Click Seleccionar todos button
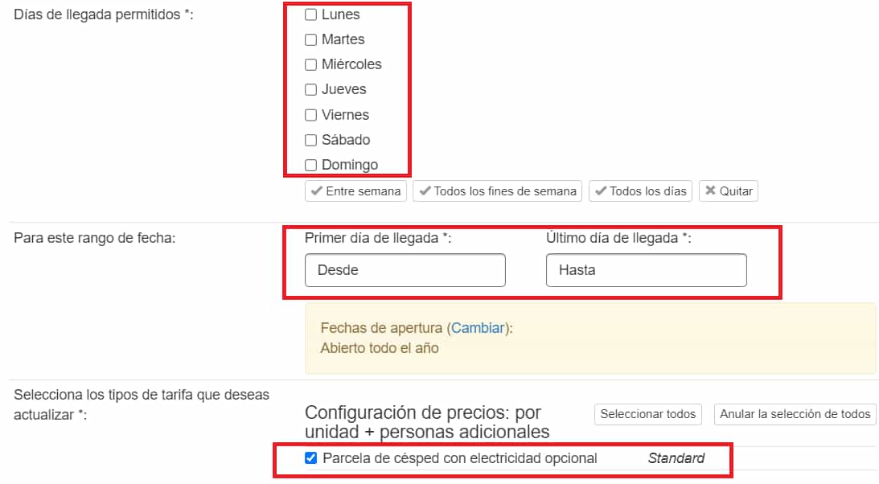Image resolution: width=879 pixels, height=484 pixels. [648, 414]
